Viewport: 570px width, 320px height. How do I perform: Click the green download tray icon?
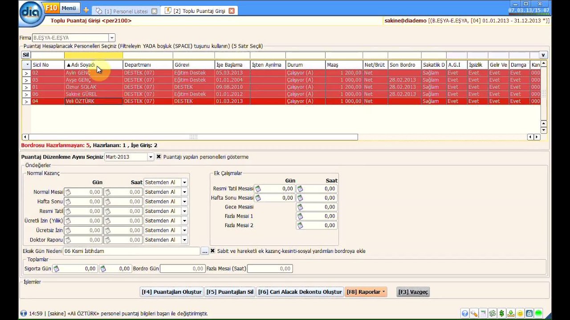tap(511, 313)
